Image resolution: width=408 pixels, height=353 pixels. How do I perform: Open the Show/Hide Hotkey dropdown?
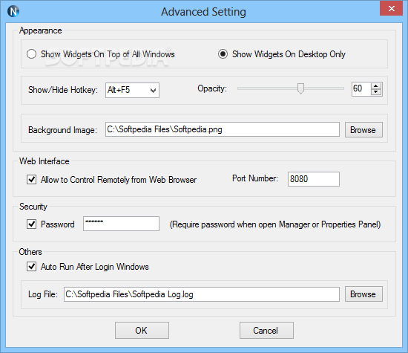(132, 90)
